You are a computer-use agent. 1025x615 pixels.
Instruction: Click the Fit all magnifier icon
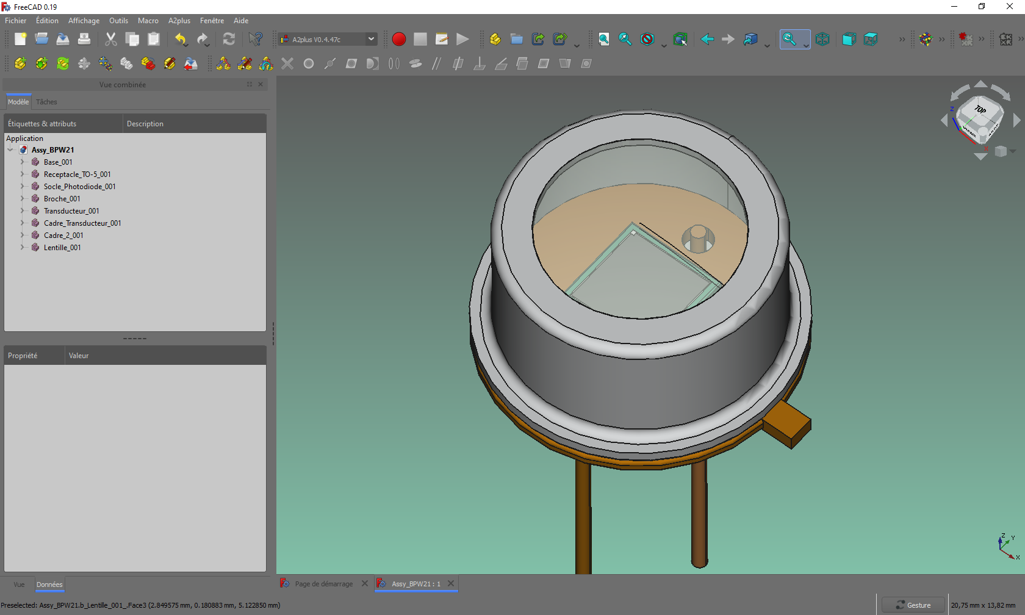point(603,40)
